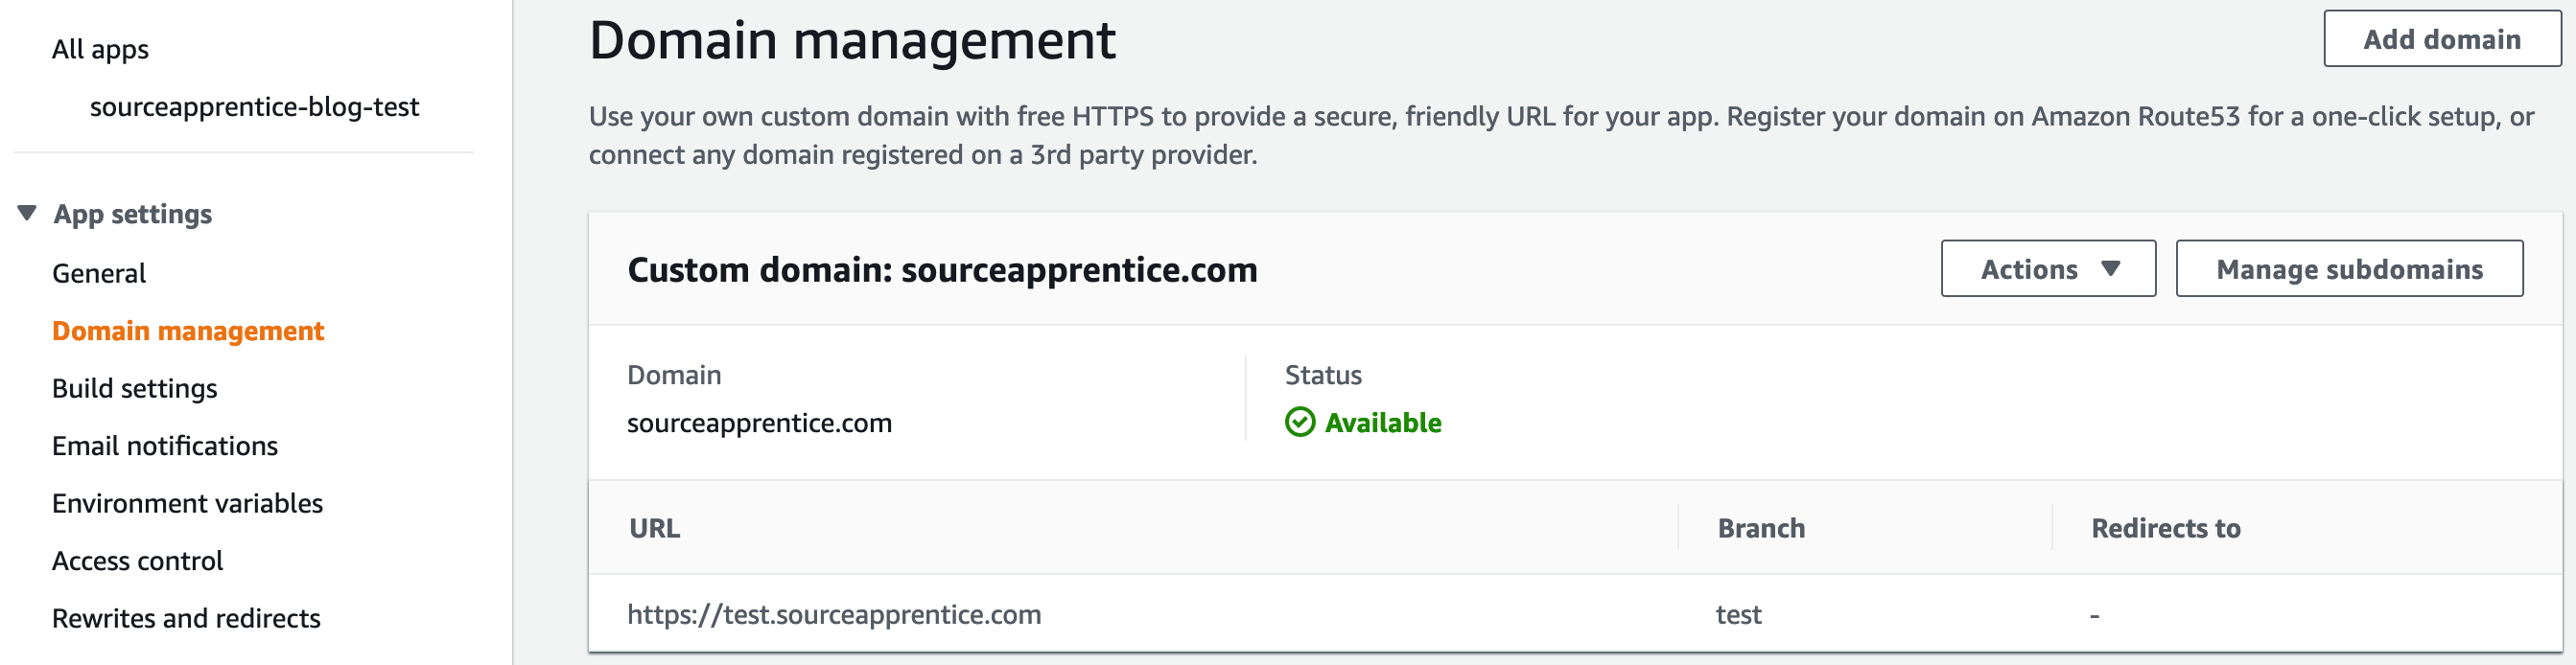Click the Status label
The image size is (2576, 665).
point(1323,375)
